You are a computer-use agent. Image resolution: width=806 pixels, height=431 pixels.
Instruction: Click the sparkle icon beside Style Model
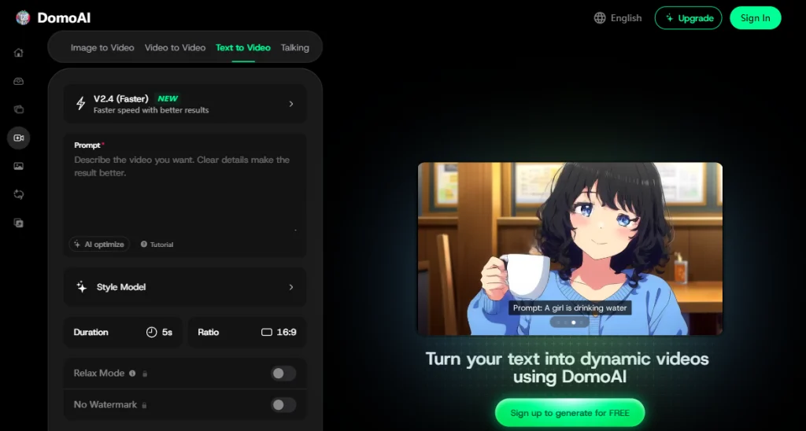[x=81, y=286]
